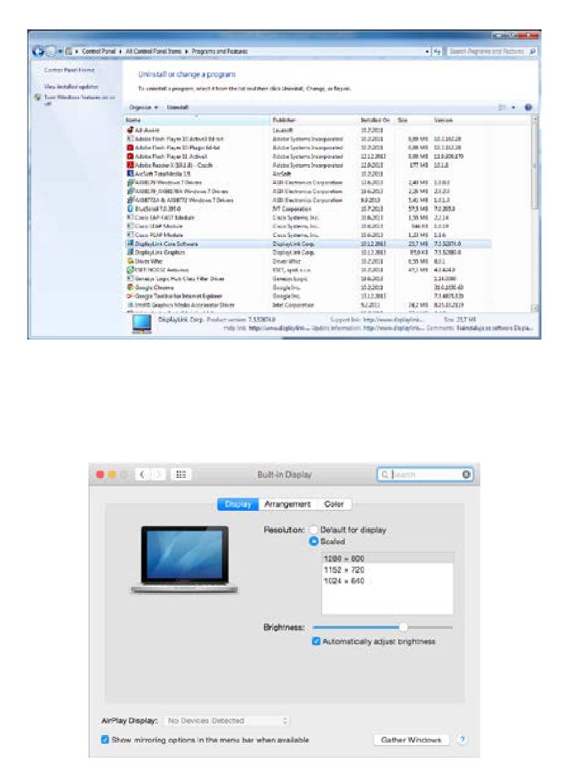Screen dimensions: 569x784
Task: Select the Scaled resolution radio button
Action: 314,541
